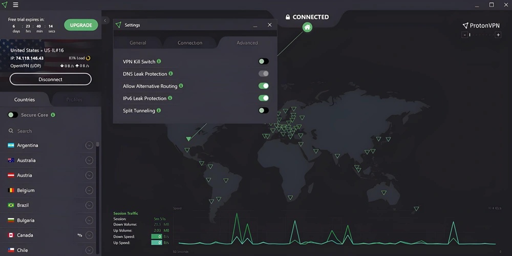The image size is (512, 256).
Task: Click the Australia server marker on map
Action: (383, 193)
